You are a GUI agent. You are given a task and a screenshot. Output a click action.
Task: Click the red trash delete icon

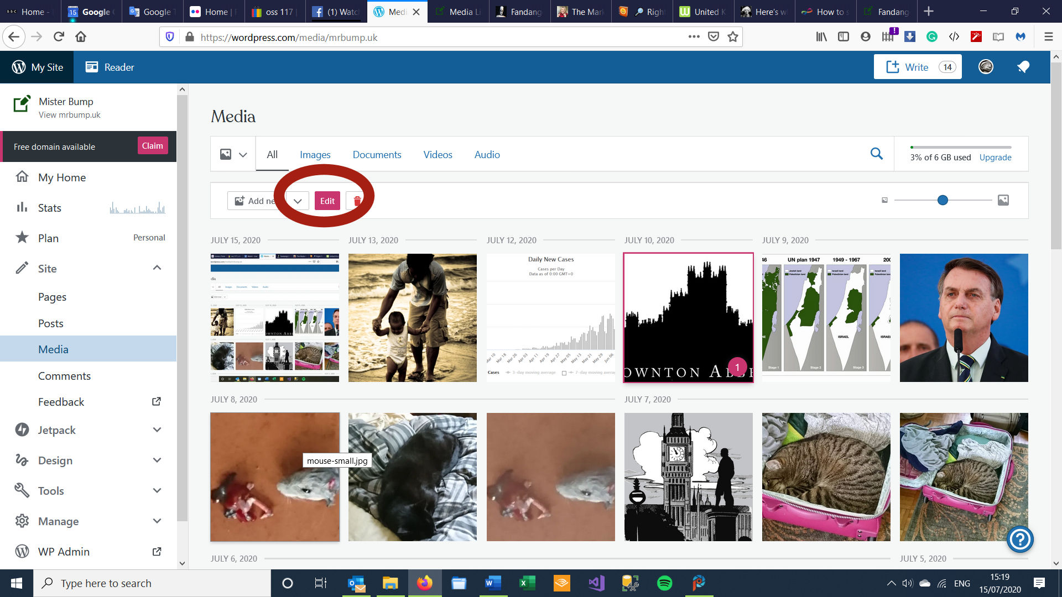(357, 201)
